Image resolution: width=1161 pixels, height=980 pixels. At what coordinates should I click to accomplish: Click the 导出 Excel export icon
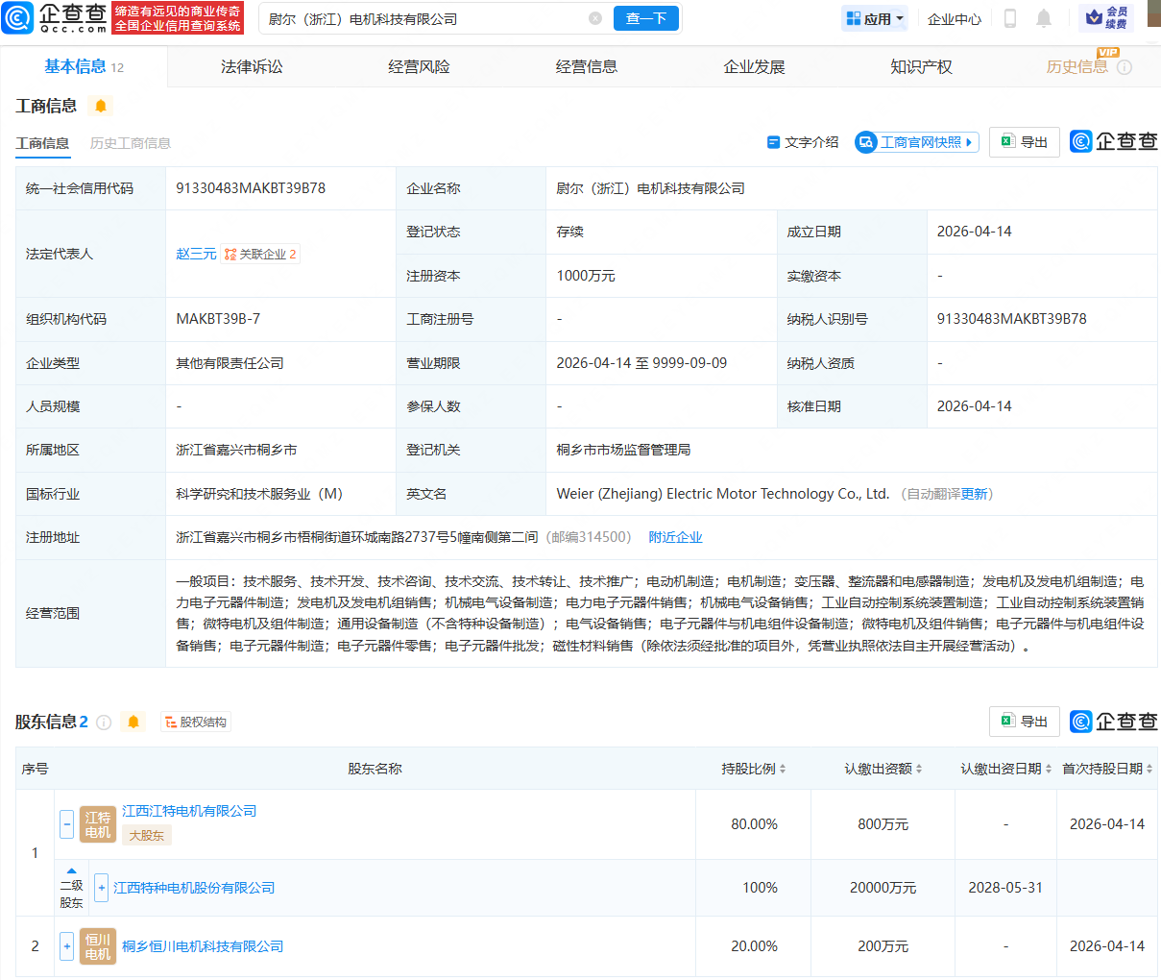(x=1006, y=141)
